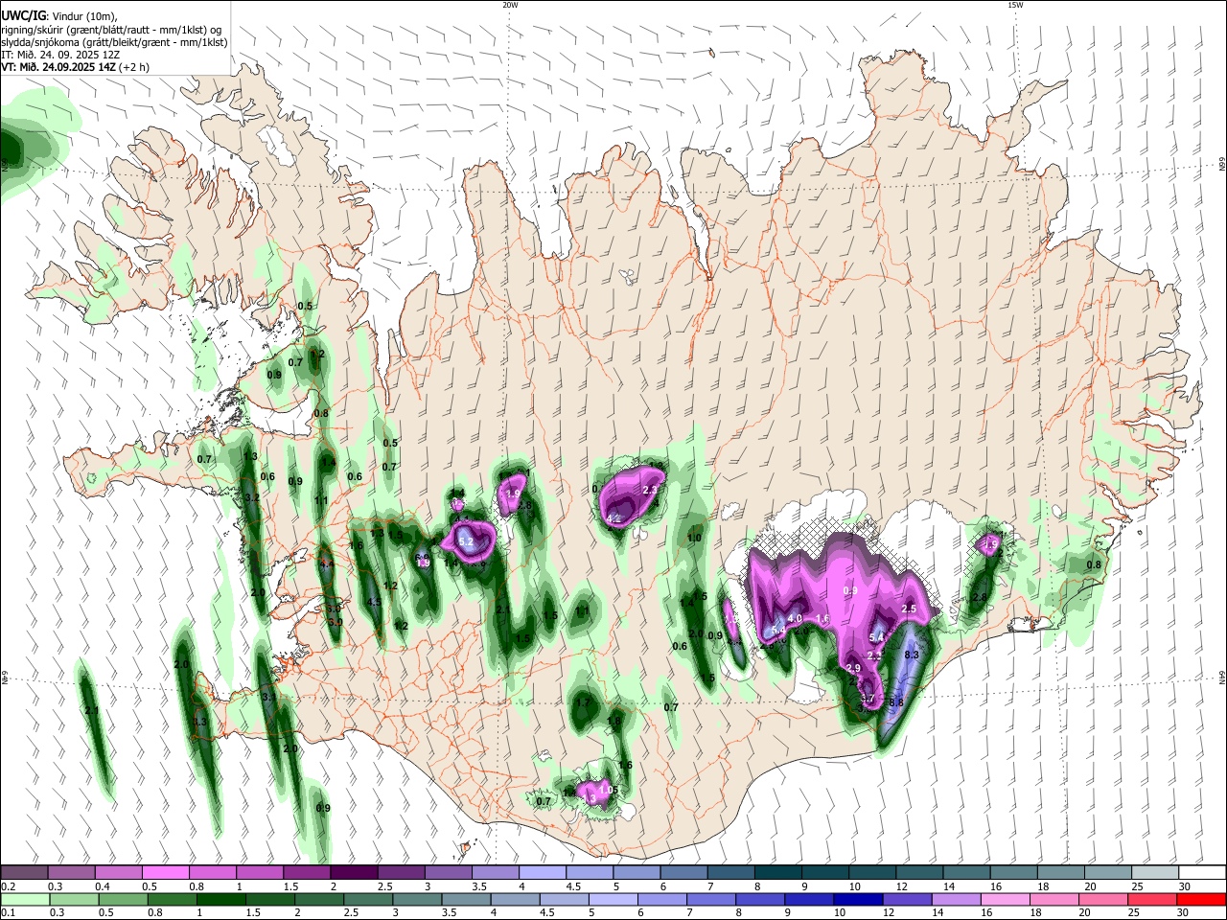The height and width of the screenshot is (920, 1227).
Task: Click the 4.0 snowfall value on Vatnajökull
Action: pos(795,619)
